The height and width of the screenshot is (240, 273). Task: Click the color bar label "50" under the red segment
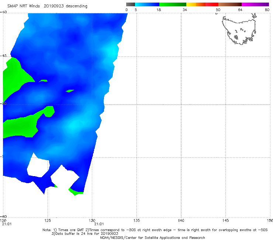point(218,10)
